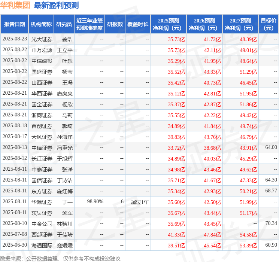279x262 pixels.
Task: Select 中信证券 institution cell
Action: (42, 148)
